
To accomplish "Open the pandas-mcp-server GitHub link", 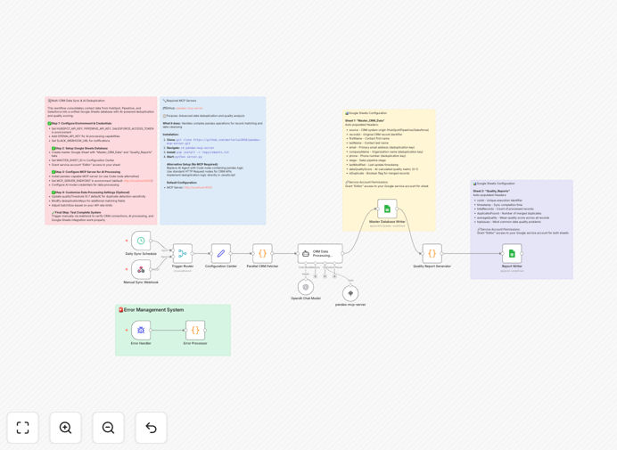I will pyautogui.click(x=189, y=108).
